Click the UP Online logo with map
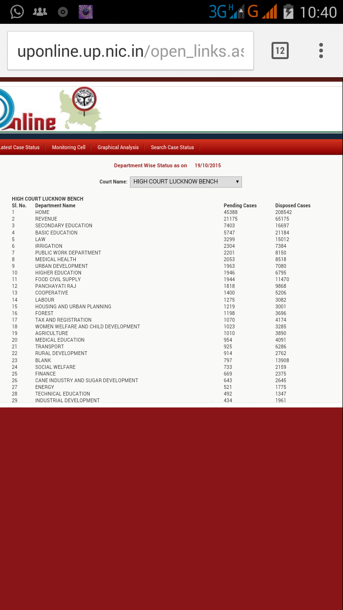 (50, 110)
